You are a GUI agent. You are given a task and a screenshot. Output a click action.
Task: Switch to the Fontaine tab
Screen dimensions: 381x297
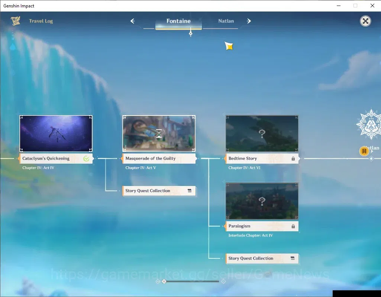[178, 21]
